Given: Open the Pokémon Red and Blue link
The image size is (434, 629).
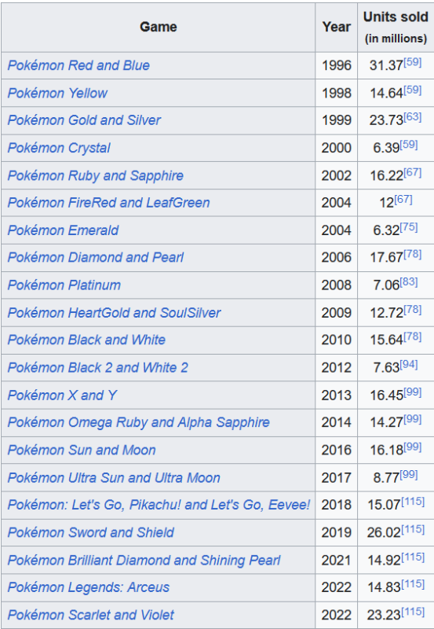Looking at the screenshot, I should coord(78,65).
